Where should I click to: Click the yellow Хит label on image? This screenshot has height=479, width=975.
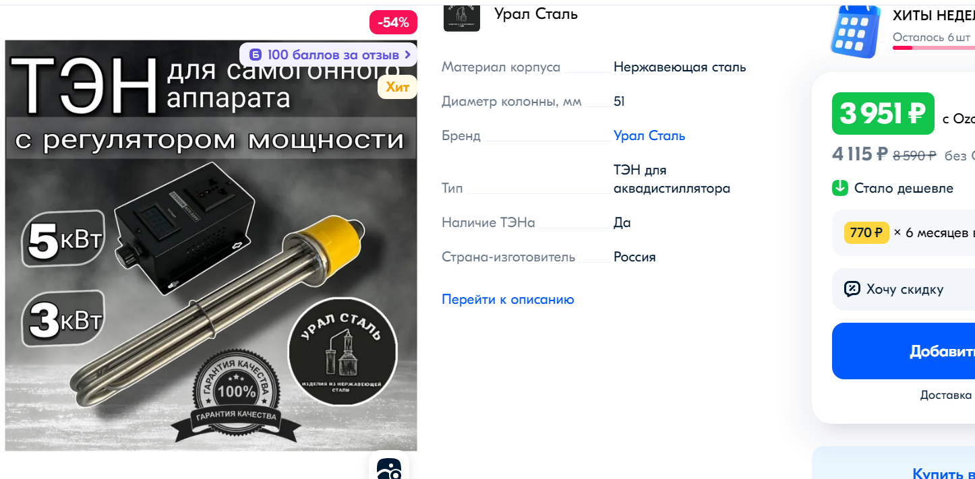tap(397, 86)
